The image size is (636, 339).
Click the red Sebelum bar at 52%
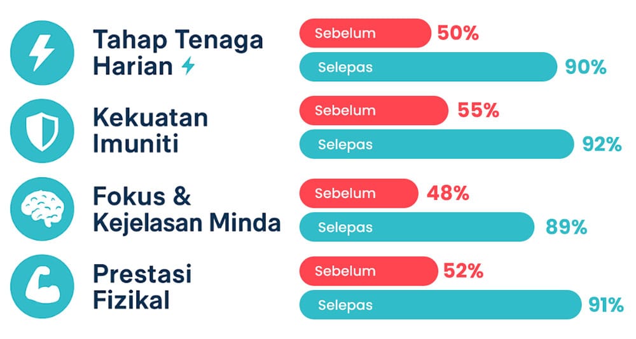[368, 271]
